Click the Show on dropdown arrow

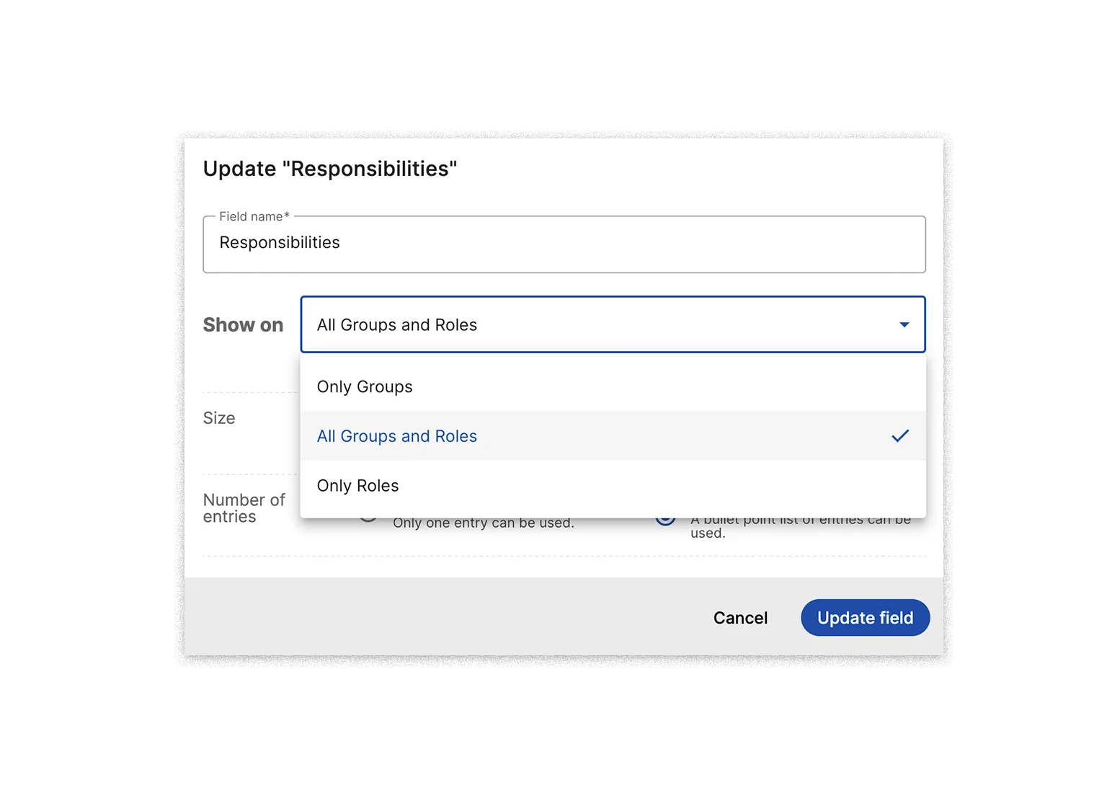pos(904,325)
